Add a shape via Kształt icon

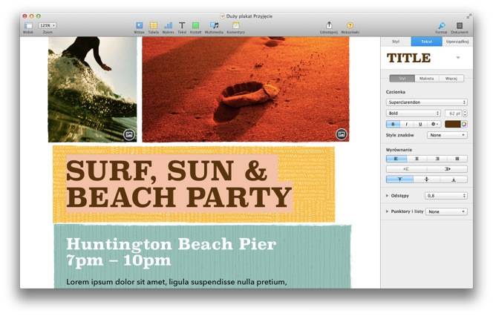195,25
